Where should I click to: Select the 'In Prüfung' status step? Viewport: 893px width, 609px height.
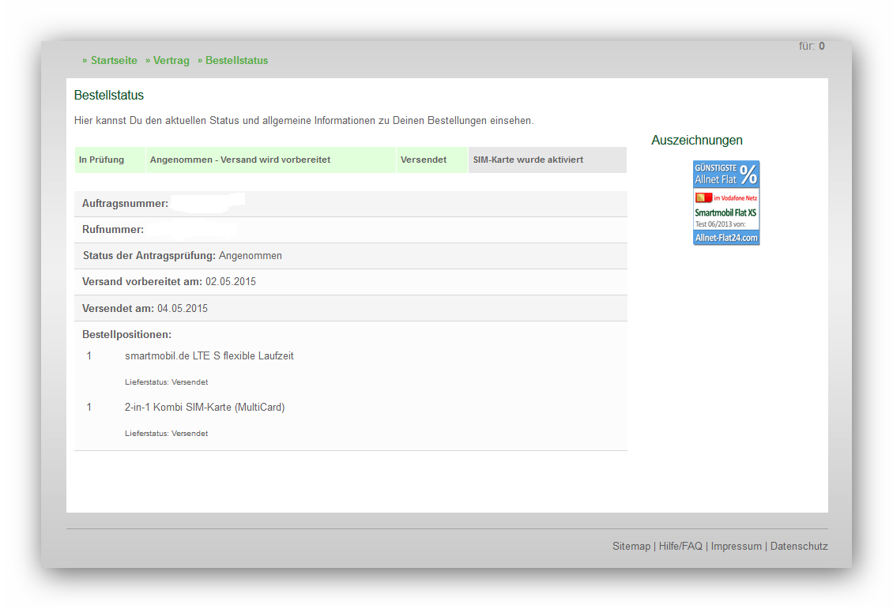click(x=102, y=160)
